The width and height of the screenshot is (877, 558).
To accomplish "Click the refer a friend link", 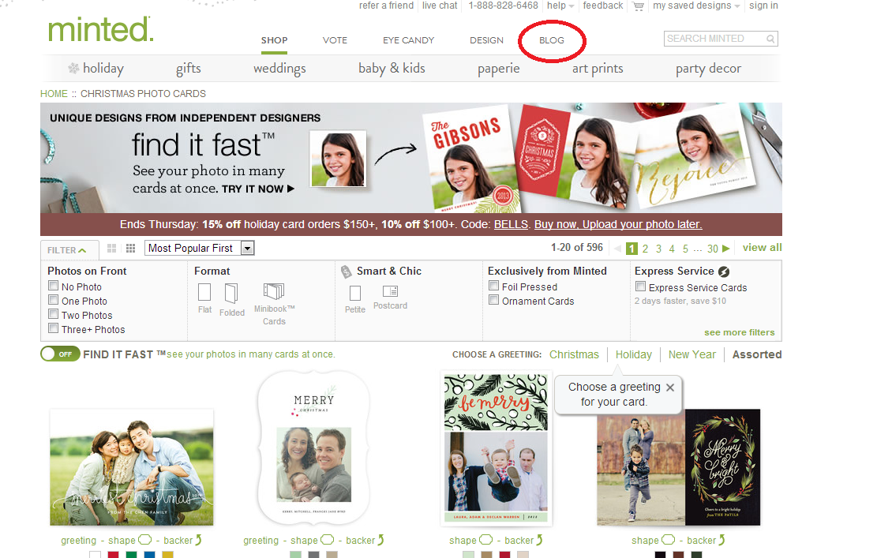I will (386, 6).
